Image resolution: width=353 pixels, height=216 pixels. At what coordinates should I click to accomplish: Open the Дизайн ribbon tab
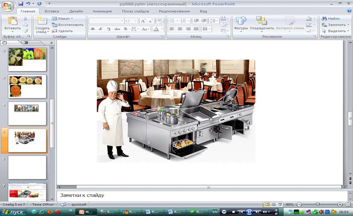click(76, 12)
